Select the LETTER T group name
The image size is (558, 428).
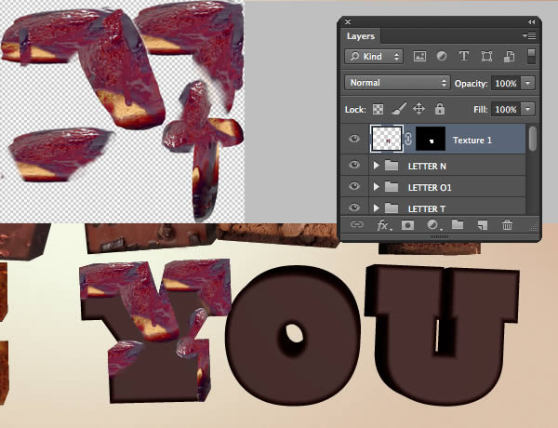point(426,208)
